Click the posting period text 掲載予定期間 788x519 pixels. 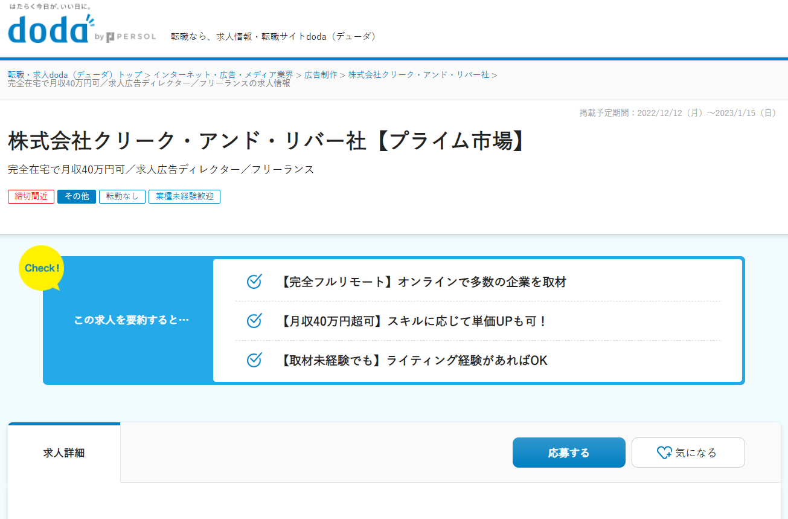pyautogui.click(x=678, y=112)
